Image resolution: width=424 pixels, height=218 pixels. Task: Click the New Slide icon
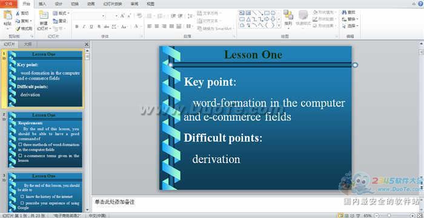point(44,15)
